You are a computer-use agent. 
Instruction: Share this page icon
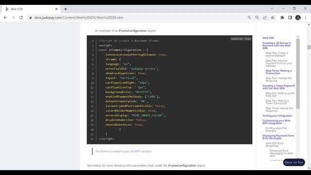[x=265, y=17]
